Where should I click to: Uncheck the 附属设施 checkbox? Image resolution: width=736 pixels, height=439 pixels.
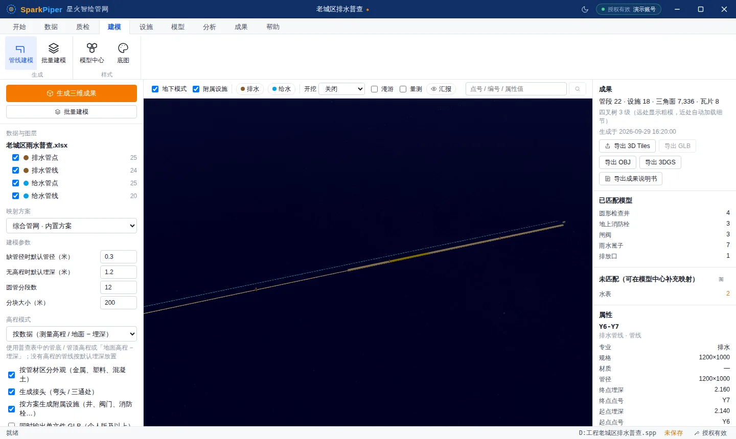click(x=196, y=89)
